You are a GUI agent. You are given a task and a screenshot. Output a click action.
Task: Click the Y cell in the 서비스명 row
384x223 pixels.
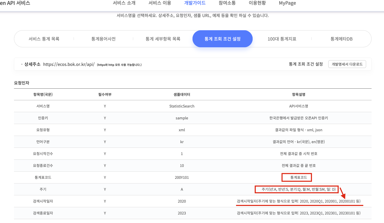pos(105,106)
